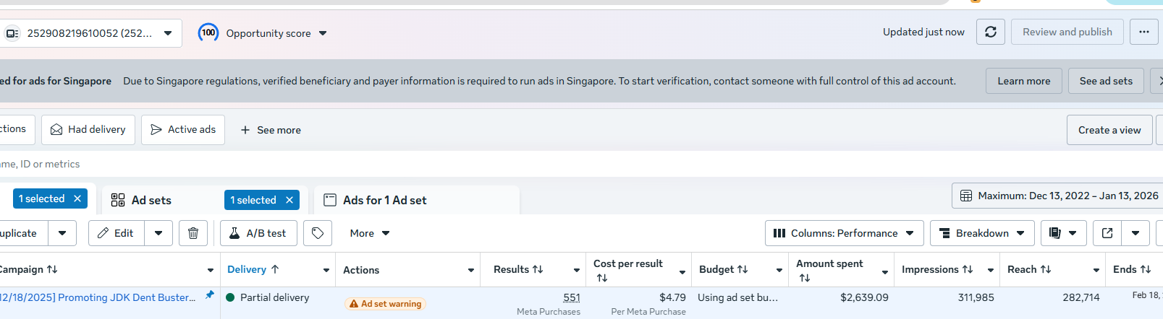The height and width of the screenshot is (319, 1163).
Task: Expand the Columns: Performance dropdown
Action: click(x=844, y=233)
